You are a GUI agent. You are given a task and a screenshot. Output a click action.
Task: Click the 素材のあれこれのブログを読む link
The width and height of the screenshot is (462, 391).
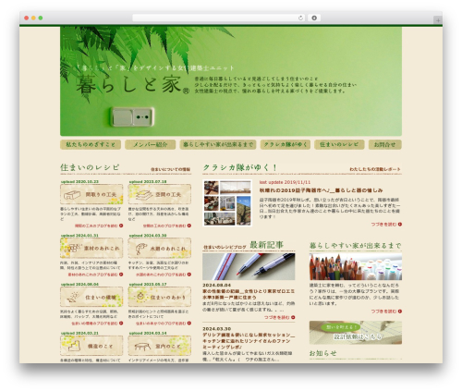[x=93, y=275]
